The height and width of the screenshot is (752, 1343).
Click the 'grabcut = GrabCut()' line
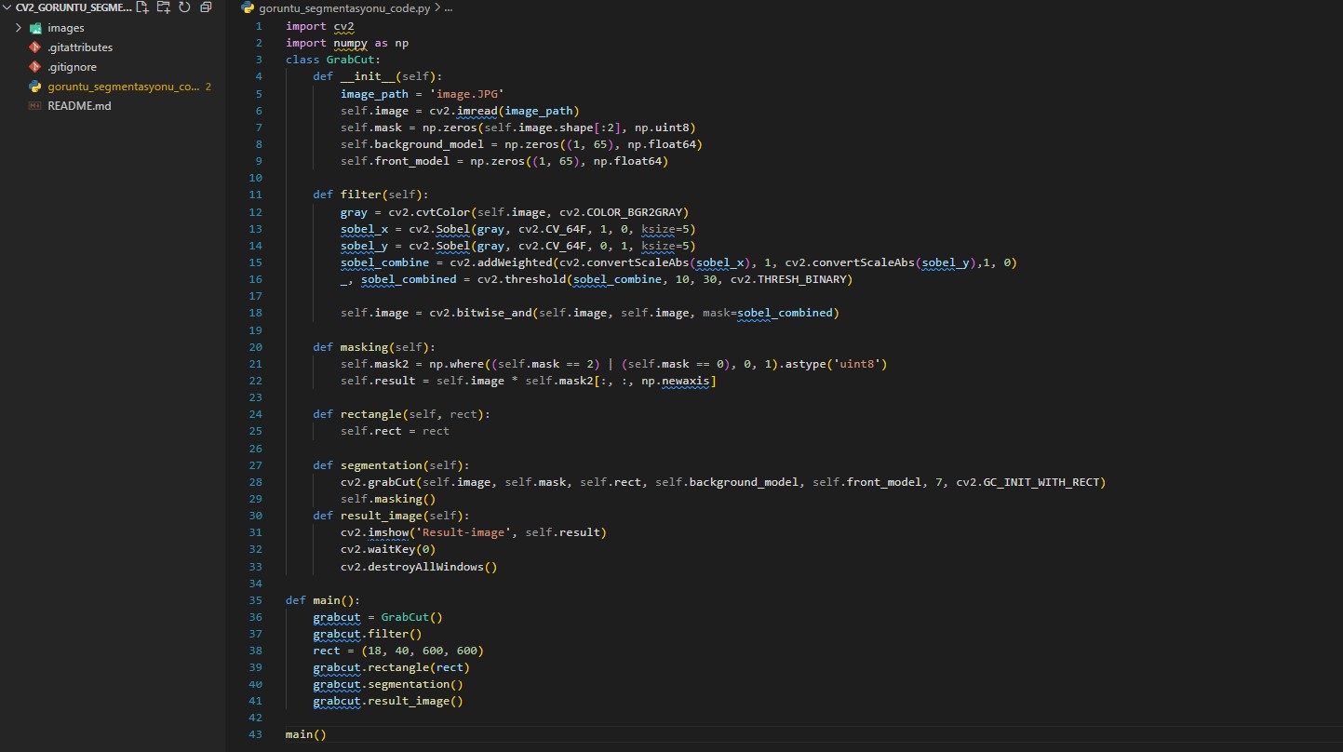click(378, 617)
